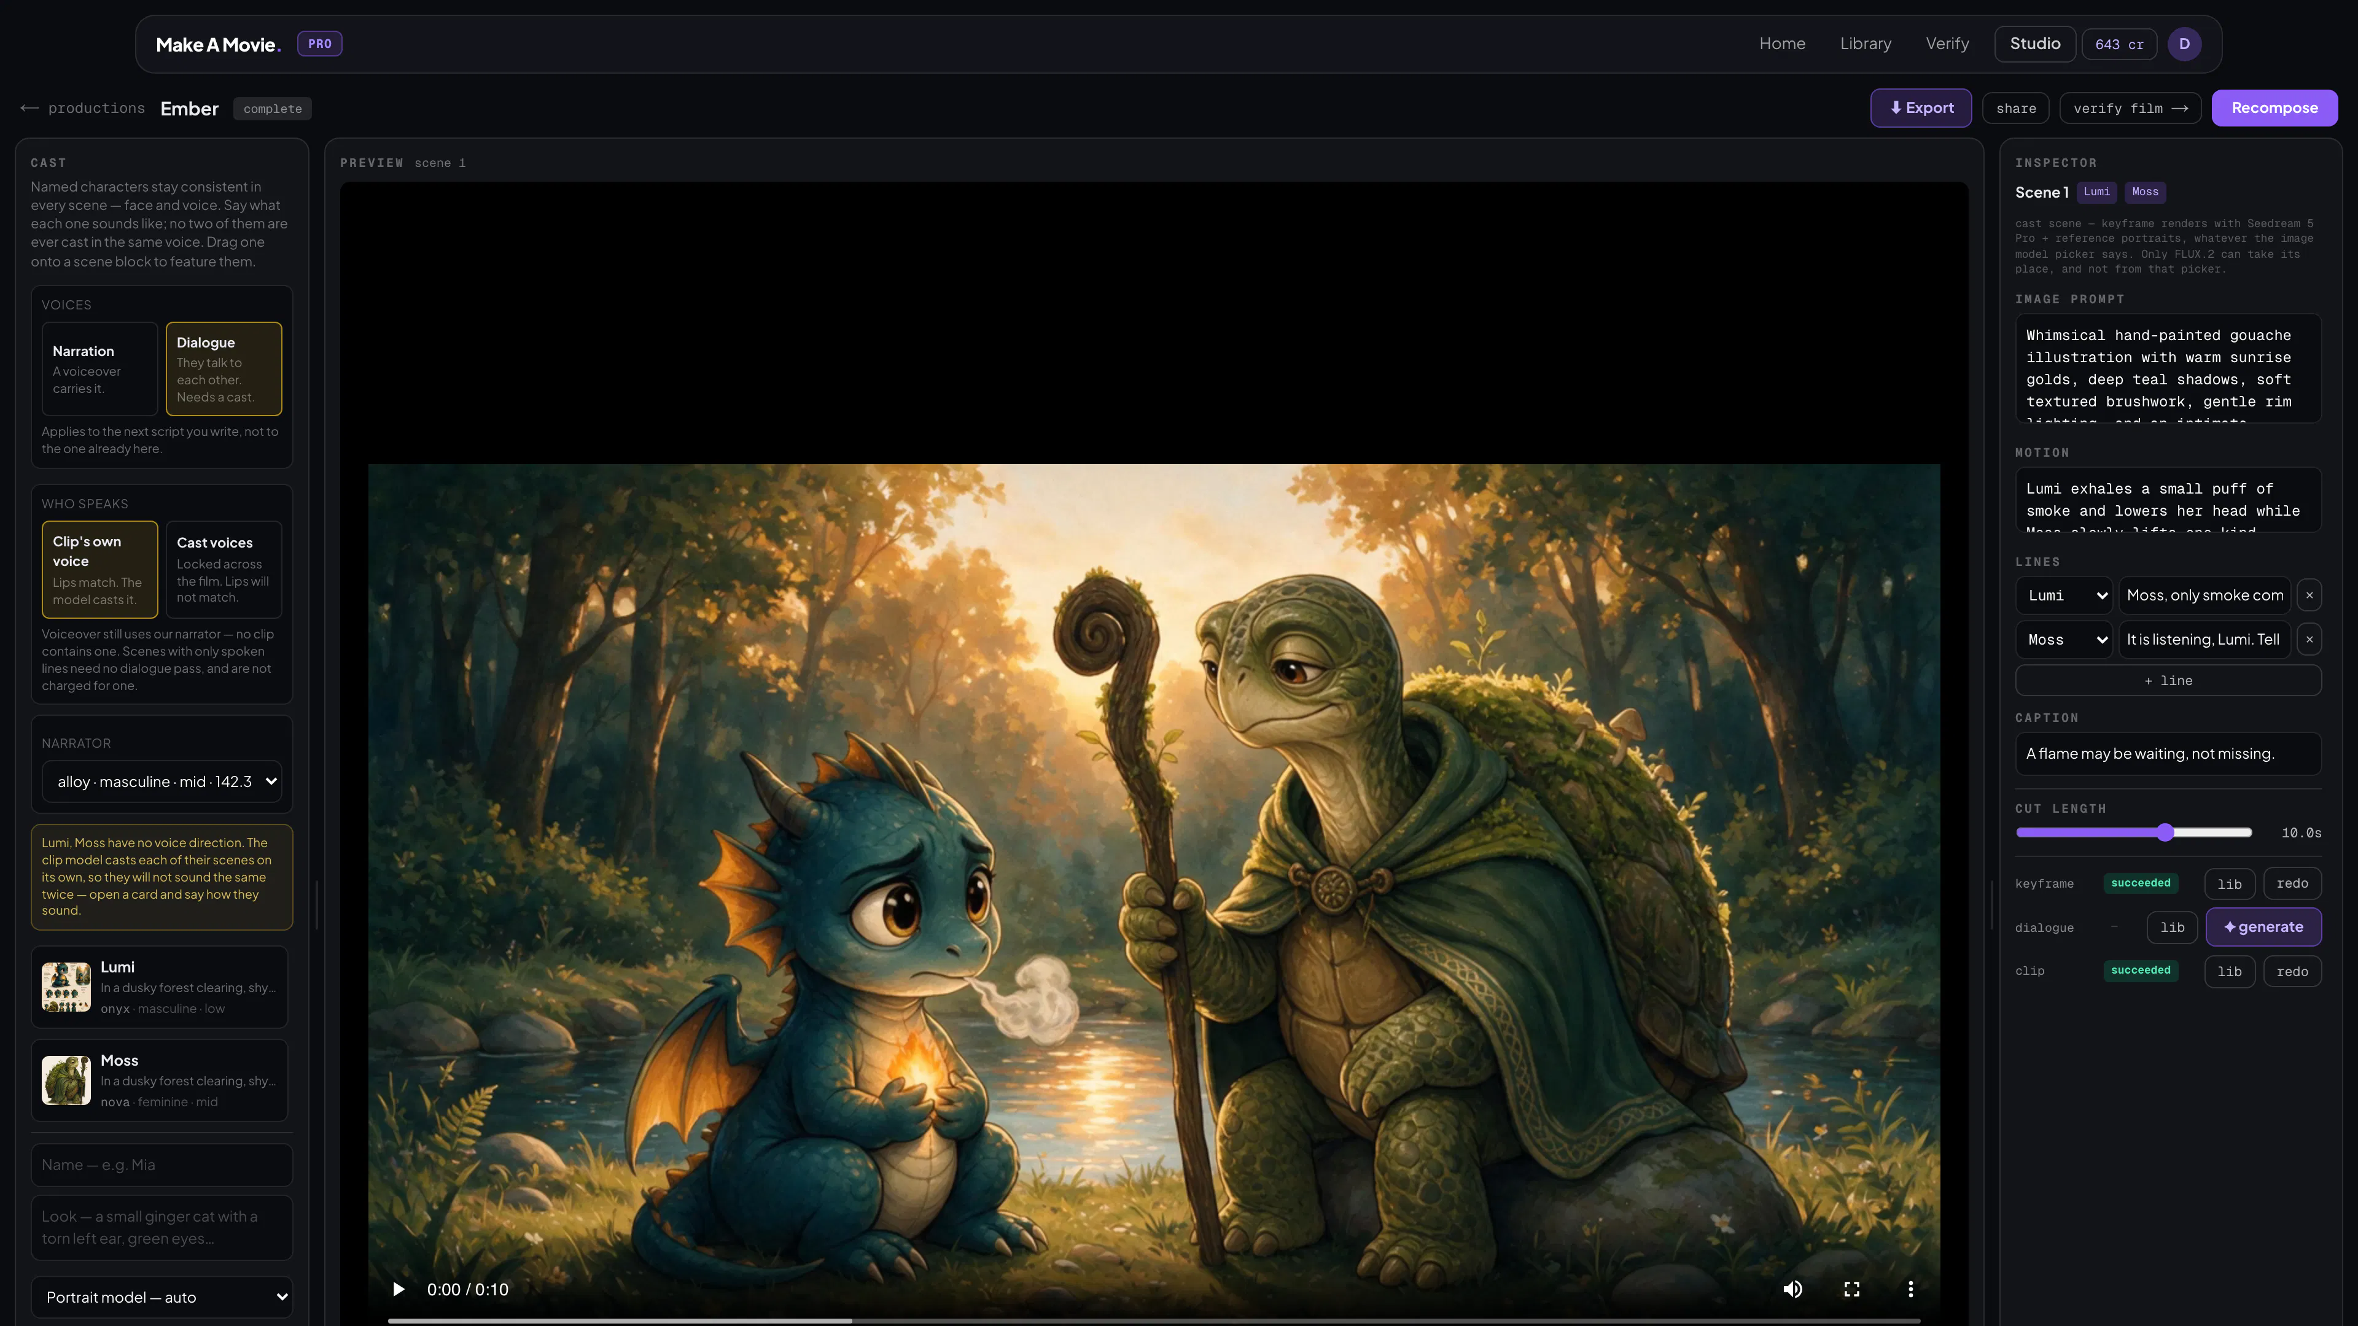This screenshot has height=1326, width=2358.
Task: Choose Cast voices option
Action: 224,569
